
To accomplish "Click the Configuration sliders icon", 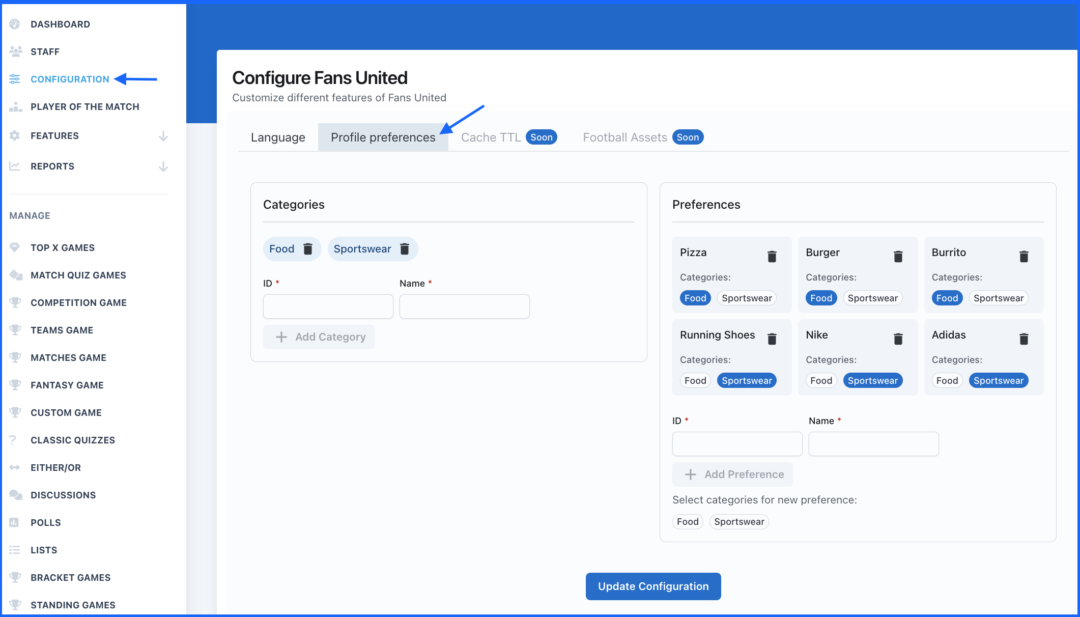I will pos(15,79).
